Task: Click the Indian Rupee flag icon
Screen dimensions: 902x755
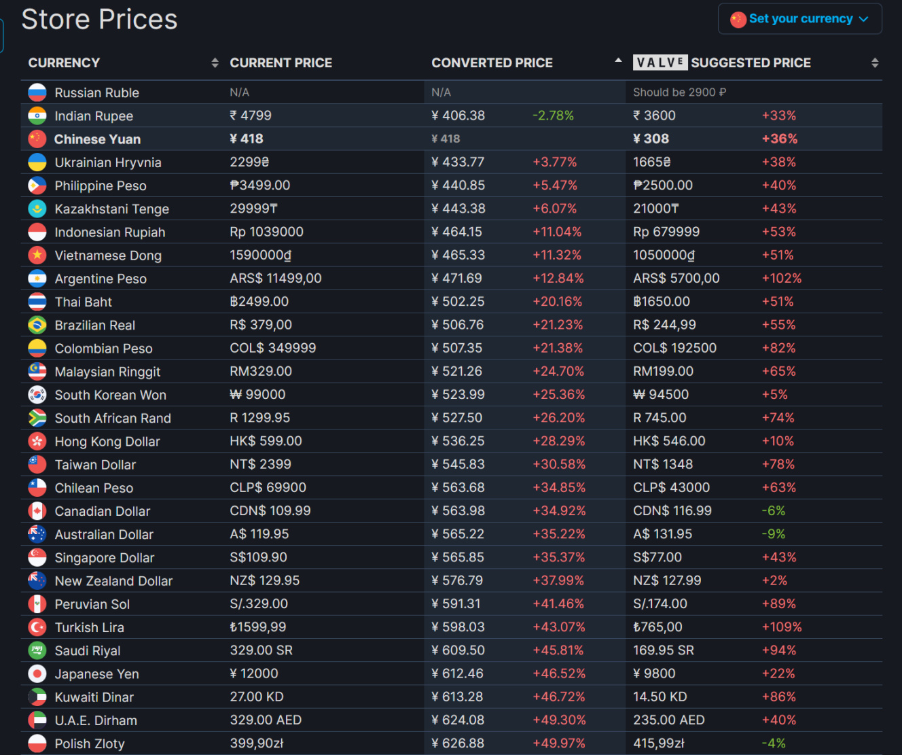Action: pyautogui.click(x=37, y=116)
